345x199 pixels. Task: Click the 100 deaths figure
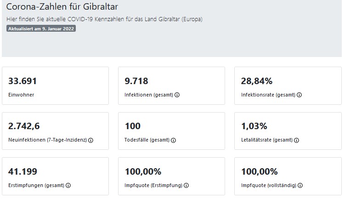click(x=133, y=126)
